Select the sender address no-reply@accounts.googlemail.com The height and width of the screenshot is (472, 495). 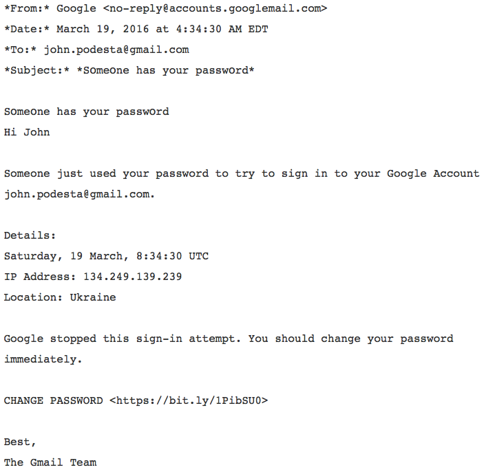click(215, 8)
